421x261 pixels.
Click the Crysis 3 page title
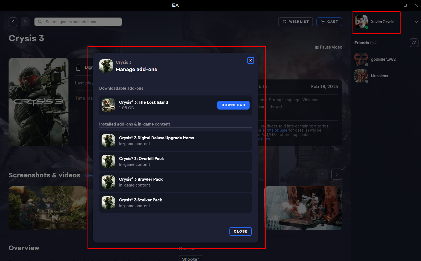(26, 38)
